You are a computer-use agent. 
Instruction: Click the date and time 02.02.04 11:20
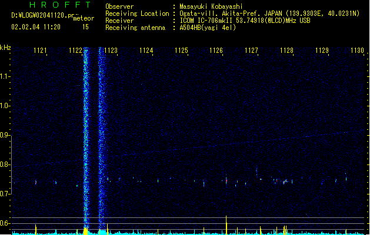pyautogui.click(x=36, y=27)
